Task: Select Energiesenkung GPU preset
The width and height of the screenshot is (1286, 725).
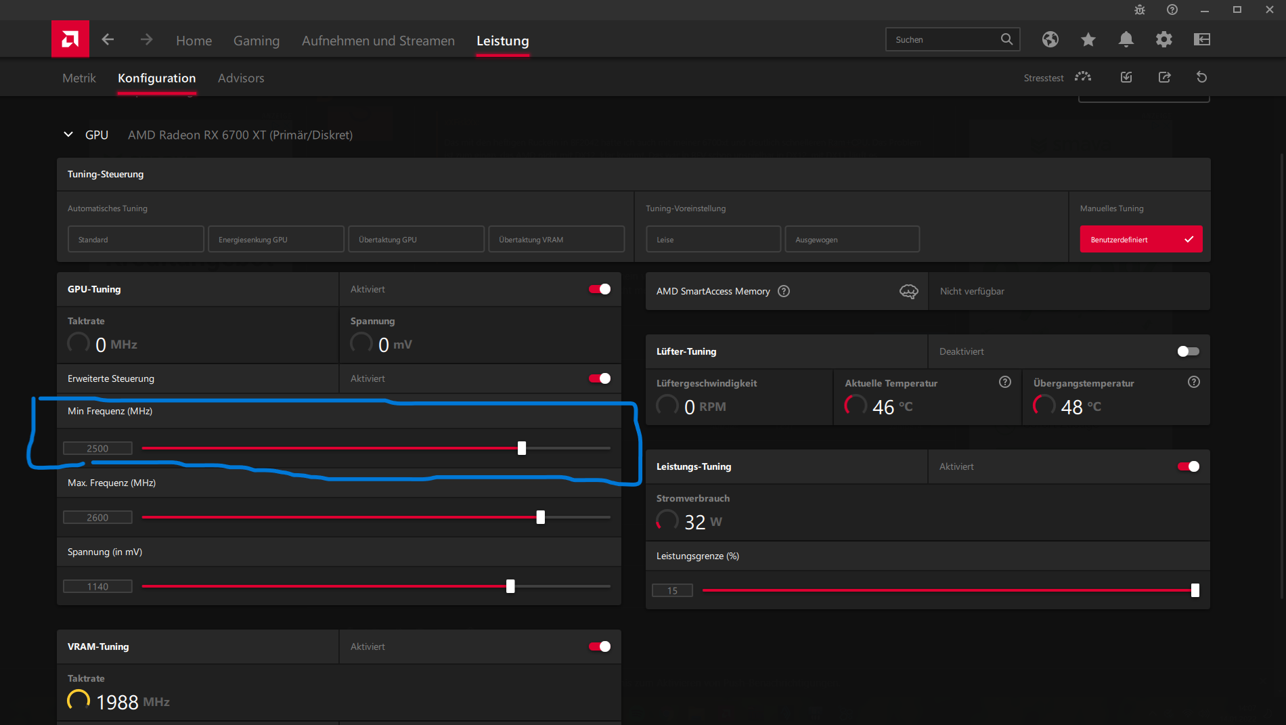Action: 276,239
